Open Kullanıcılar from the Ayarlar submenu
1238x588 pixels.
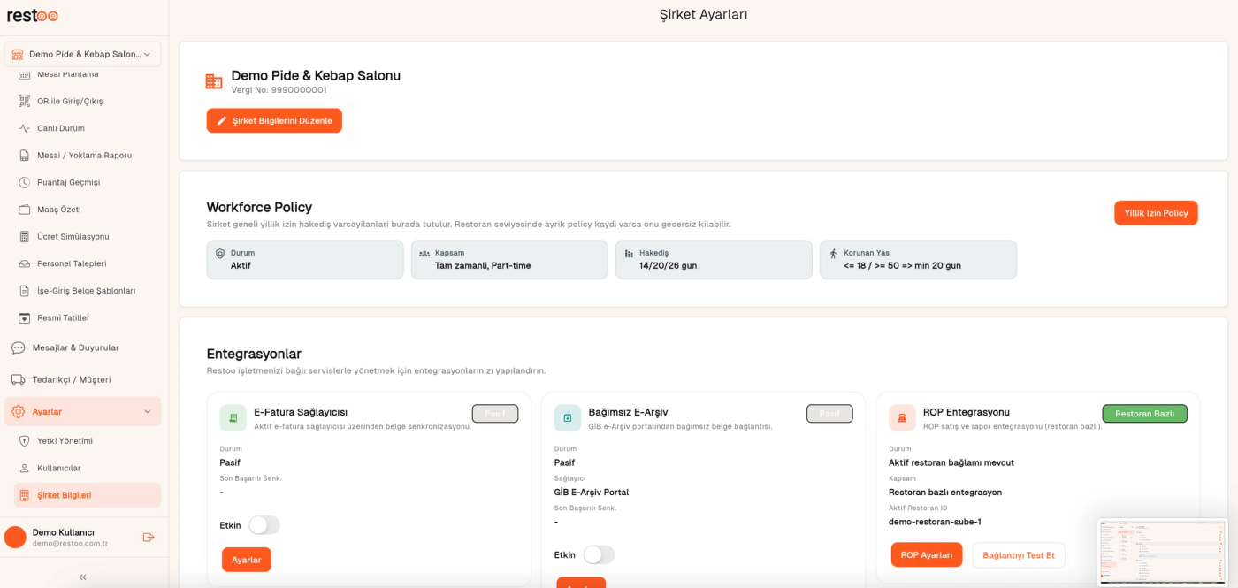59,468
